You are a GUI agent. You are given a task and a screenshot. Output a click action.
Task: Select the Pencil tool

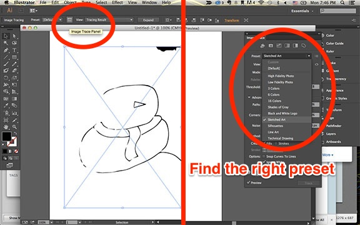click(14, 64)
